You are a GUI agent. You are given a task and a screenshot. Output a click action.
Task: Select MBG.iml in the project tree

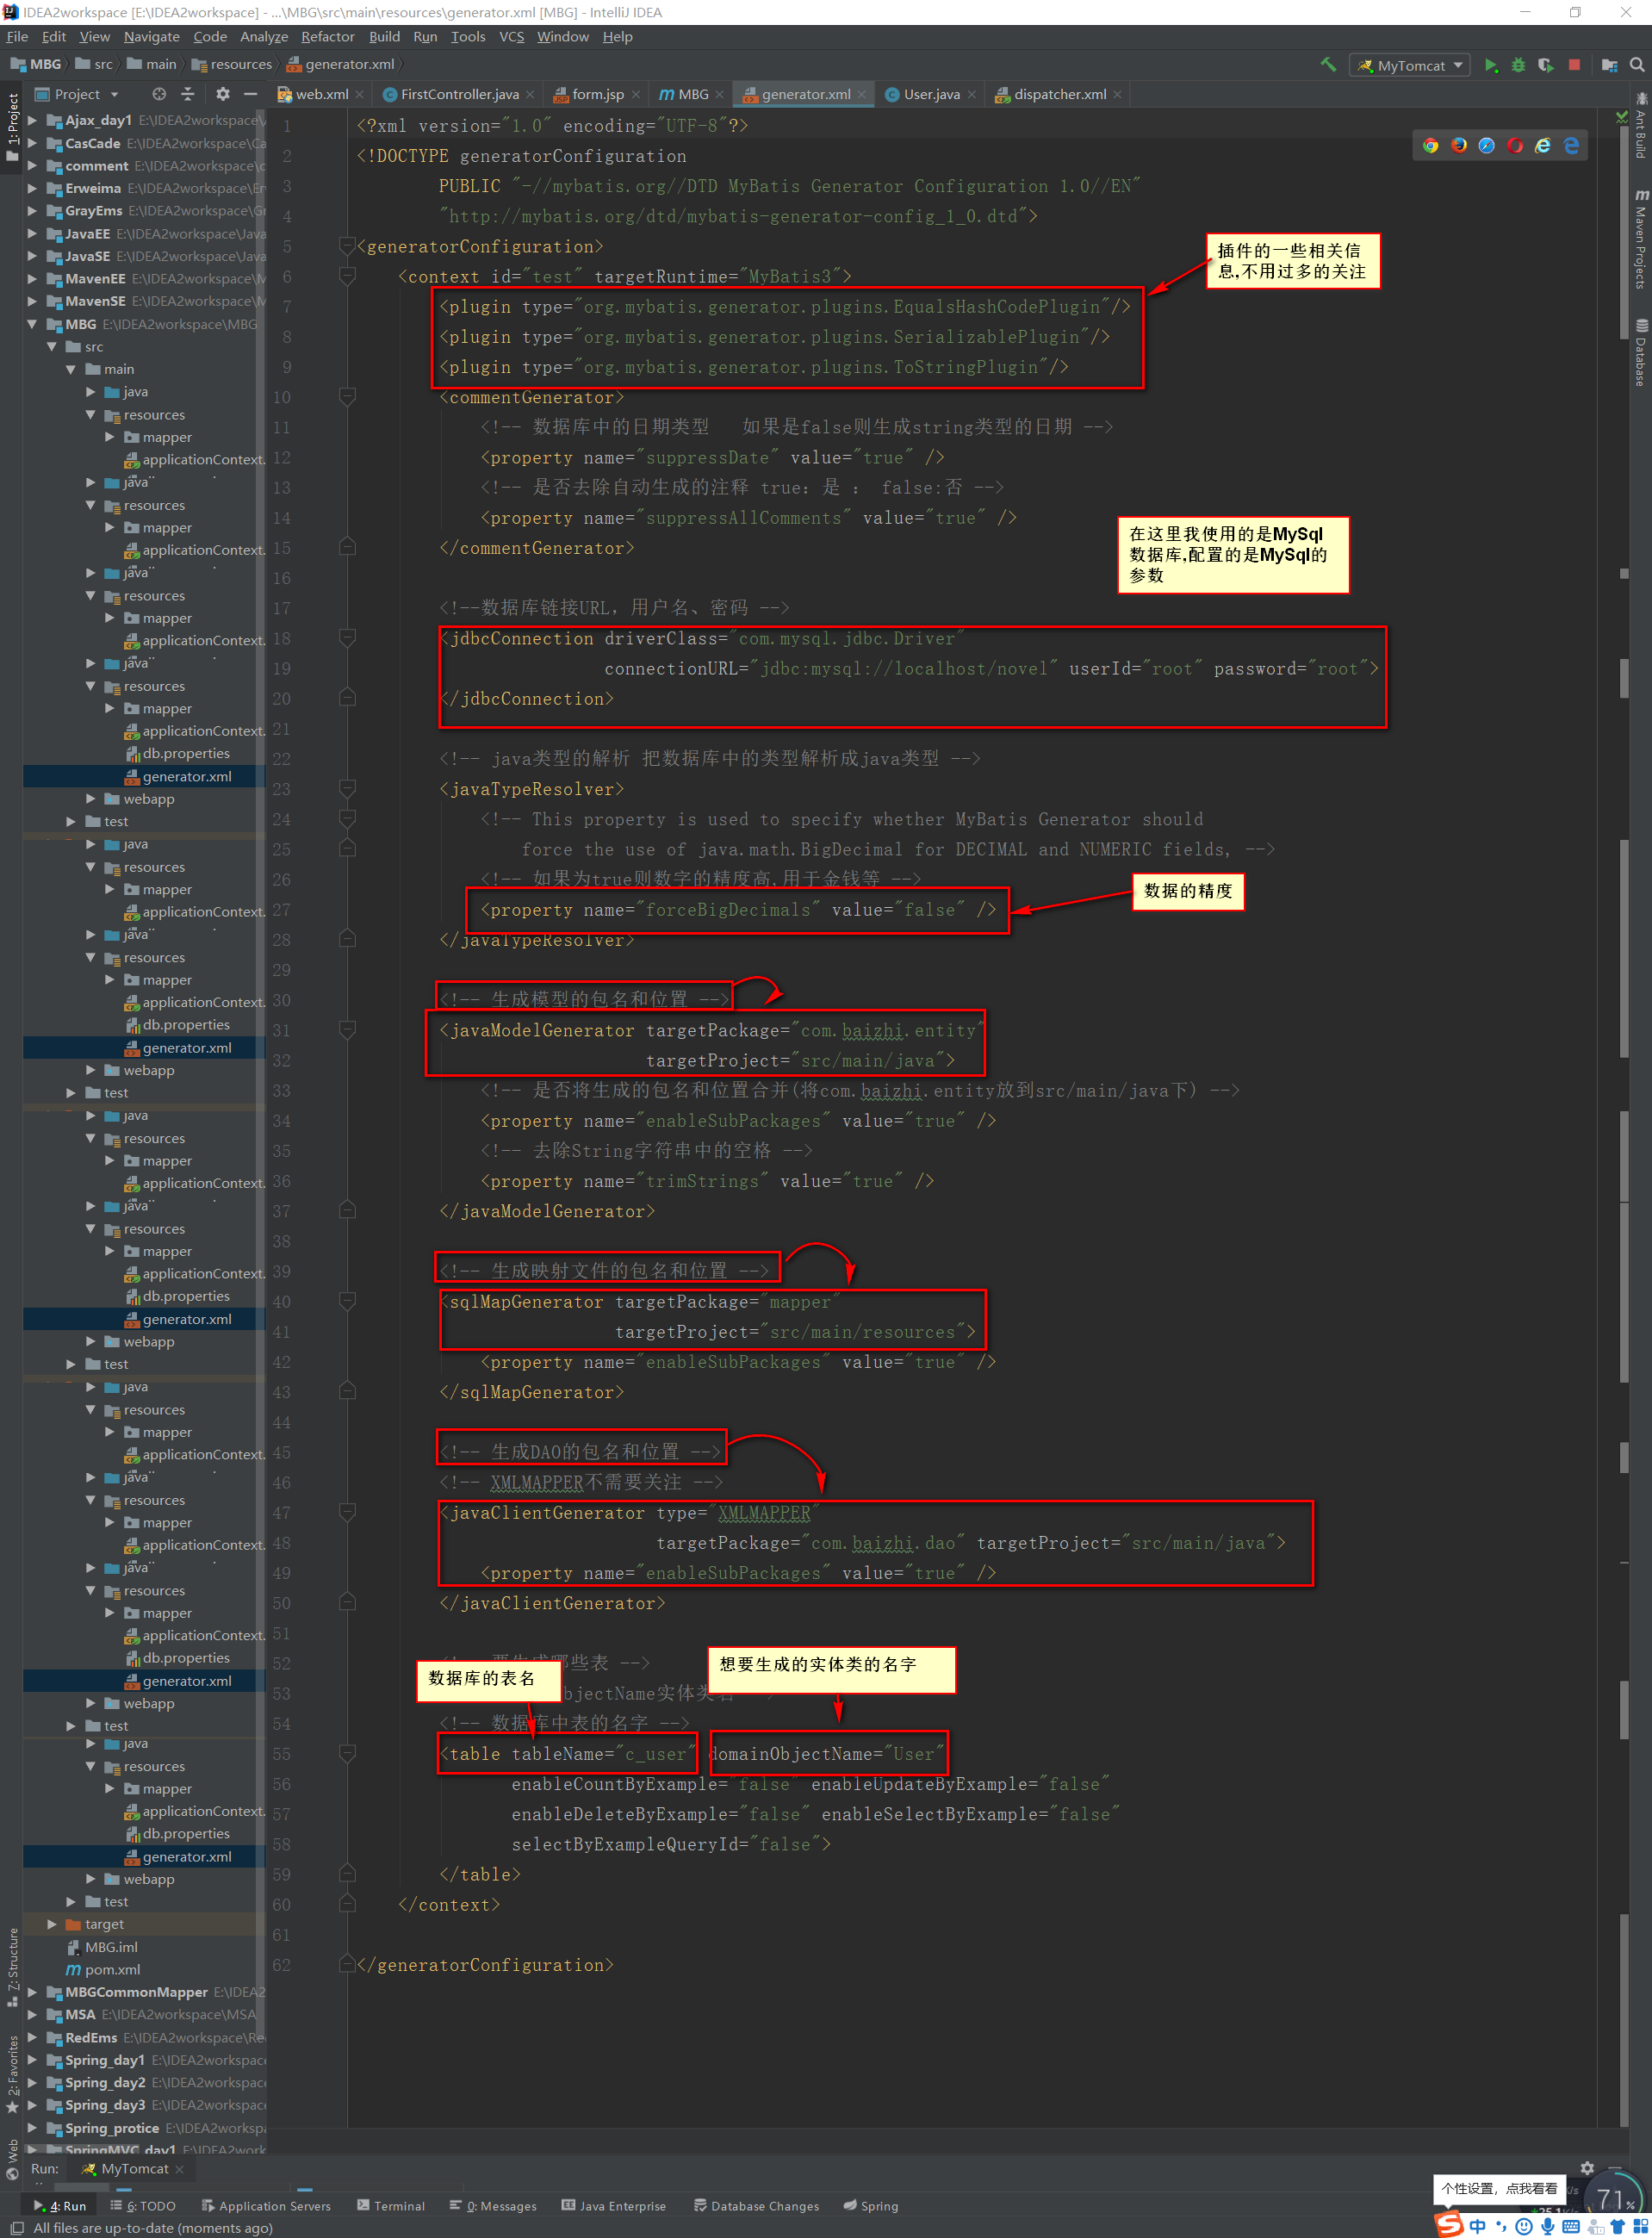point(102,1946)
